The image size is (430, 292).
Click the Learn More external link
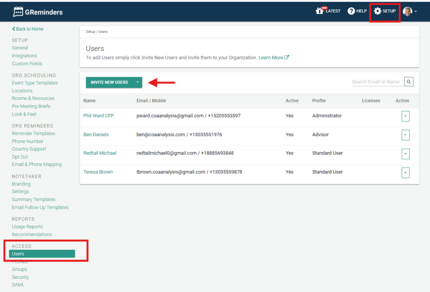pyautogui.click(x=273, y=58)
